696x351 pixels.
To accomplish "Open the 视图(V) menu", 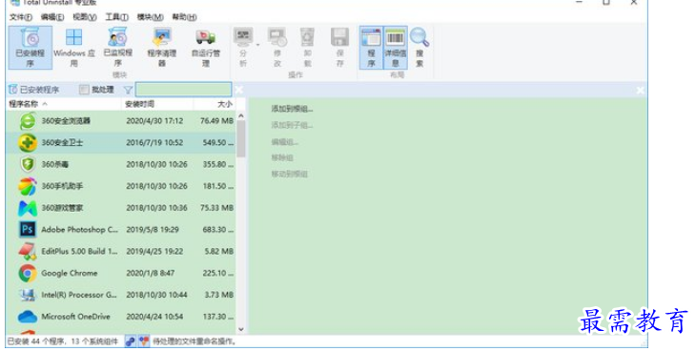I will (x=85, y=17).
